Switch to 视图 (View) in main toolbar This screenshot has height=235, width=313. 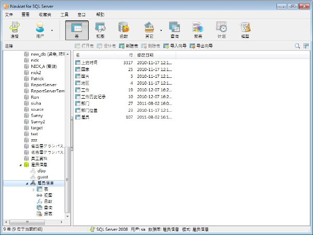pyautogui.click(x=100, y=30)
